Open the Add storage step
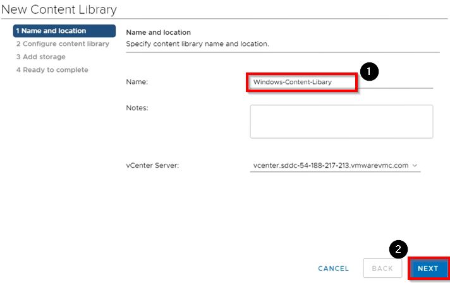 click(40, 57)
